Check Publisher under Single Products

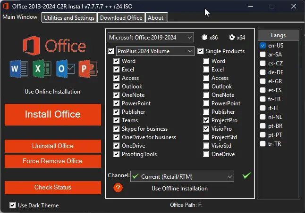tap(206, 112)
